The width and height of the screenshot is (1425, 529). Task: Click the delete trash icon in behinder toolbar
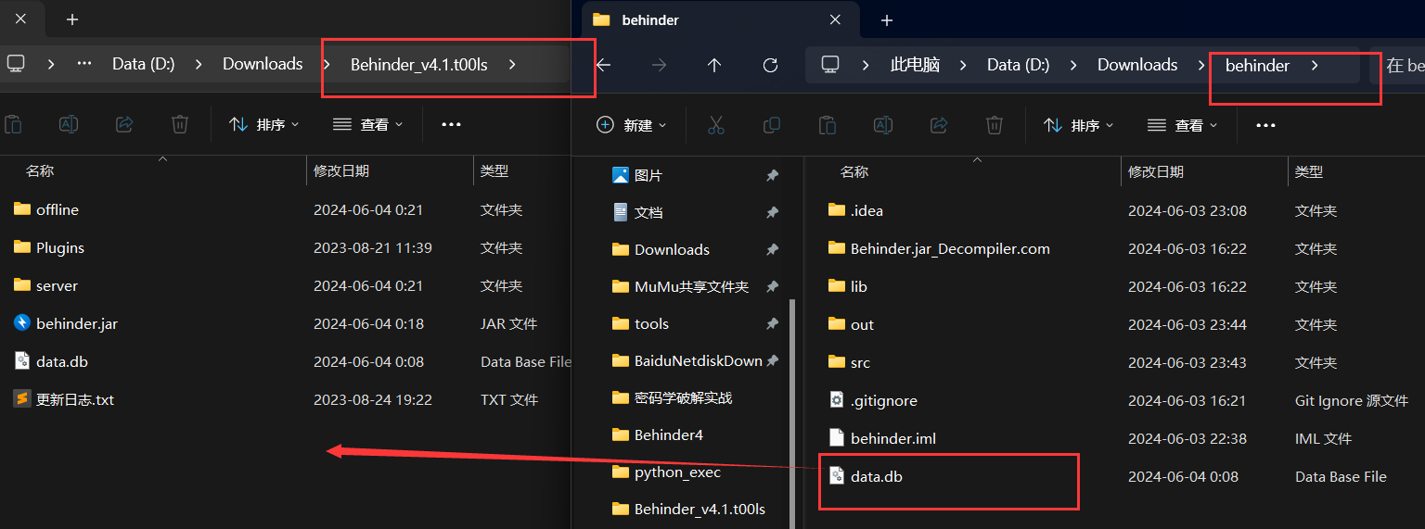point(995,125)
